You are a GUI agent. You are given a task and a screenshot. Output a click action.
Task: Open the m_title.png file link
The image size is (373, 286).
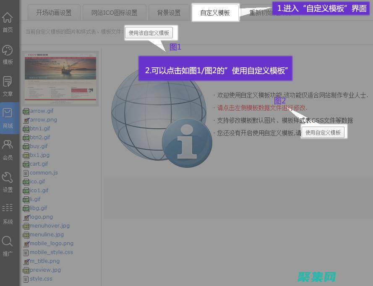point(45,261)
